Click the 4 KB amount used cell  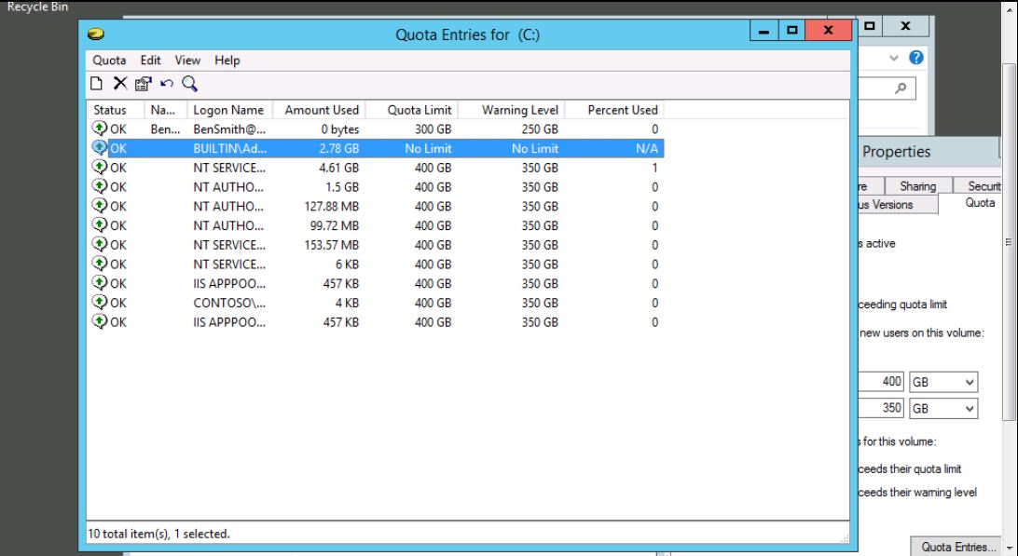coord(348,303)
